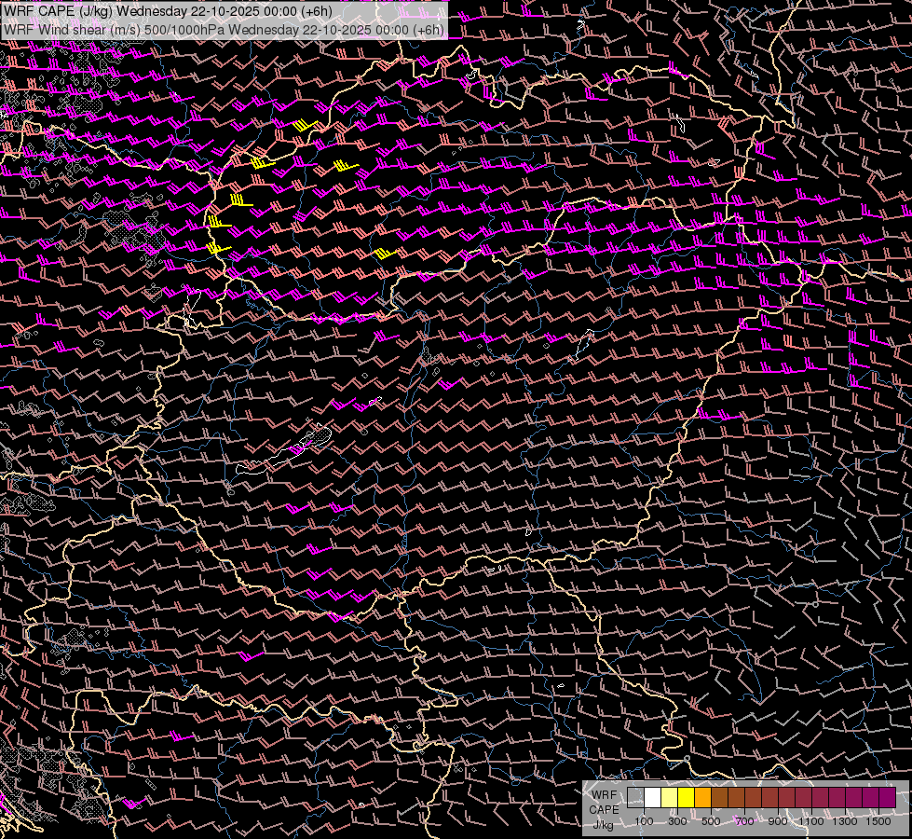Click the '900' legend label

click(x=778, y=821)
